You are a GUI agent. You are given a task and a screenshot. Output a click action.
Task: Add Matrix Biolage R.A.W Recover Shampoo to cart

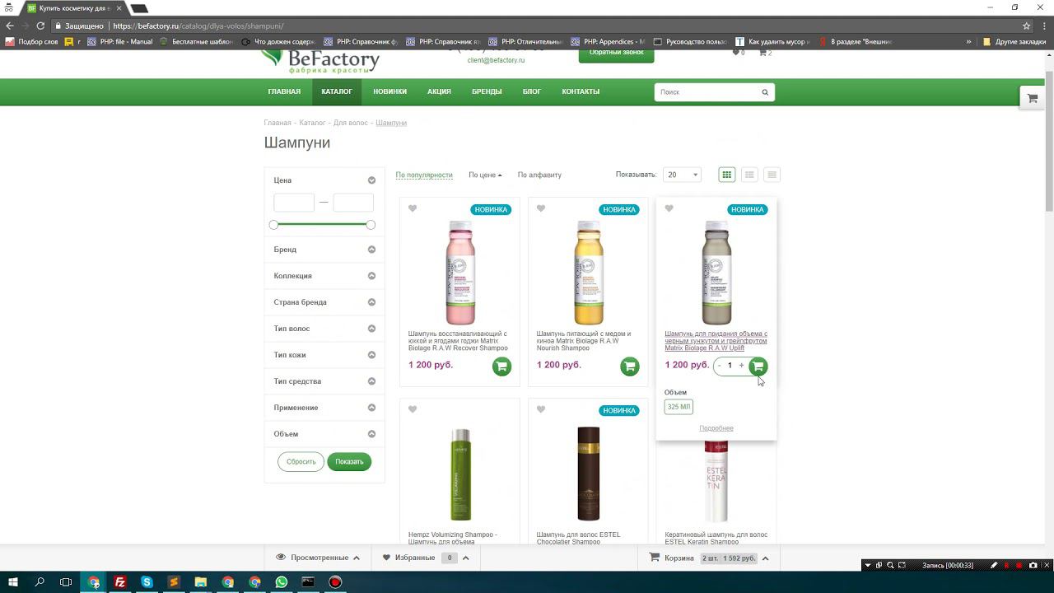pos(501,367)
